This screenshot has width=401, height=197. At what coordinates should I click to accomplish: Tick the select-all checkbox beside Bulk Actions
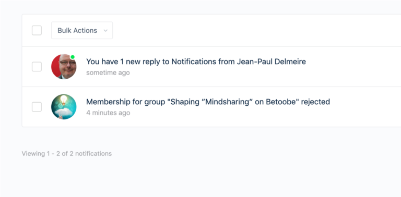click(37, 30)
